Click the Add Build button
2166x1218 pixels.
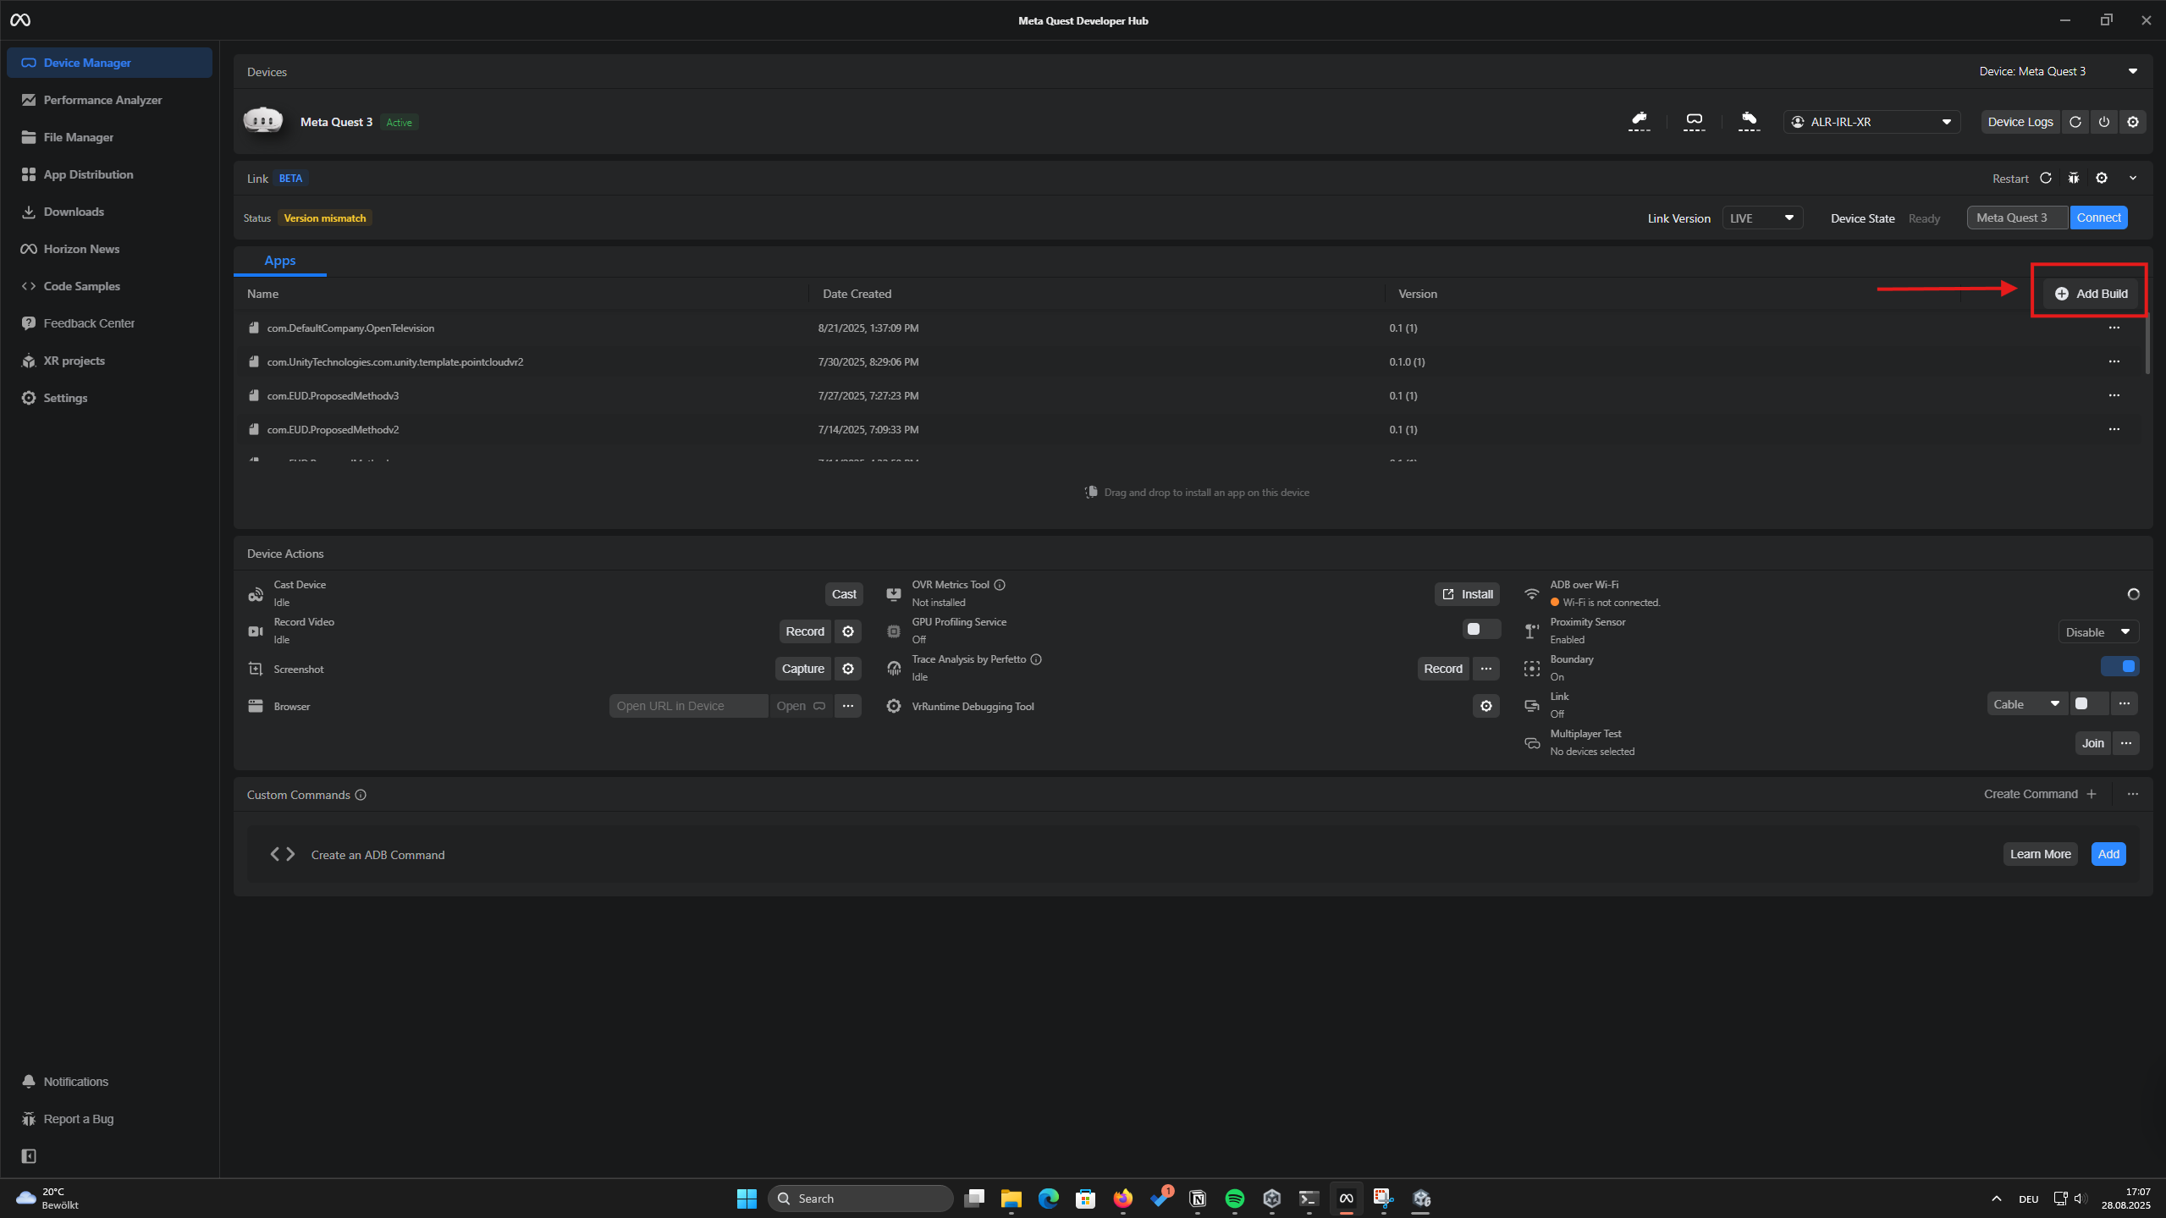point(2091,294)
